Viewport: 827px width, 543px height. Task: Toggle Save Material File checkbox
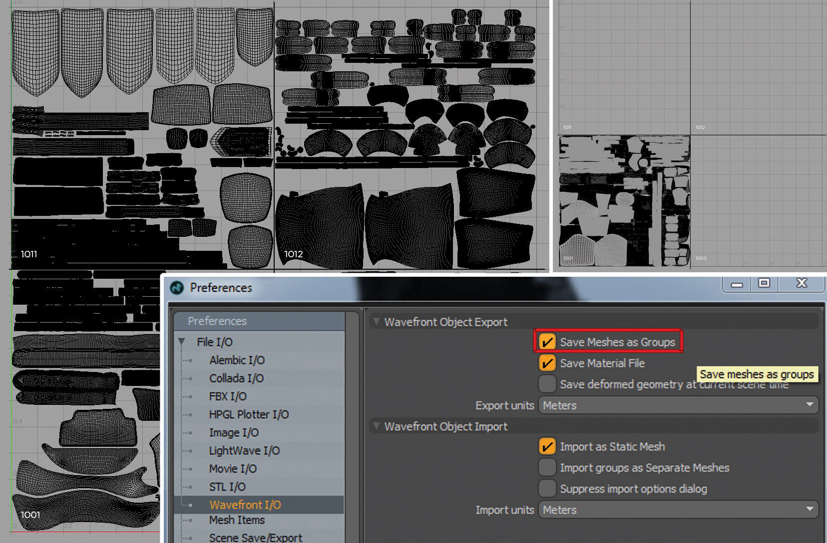(x=547, y=363)
